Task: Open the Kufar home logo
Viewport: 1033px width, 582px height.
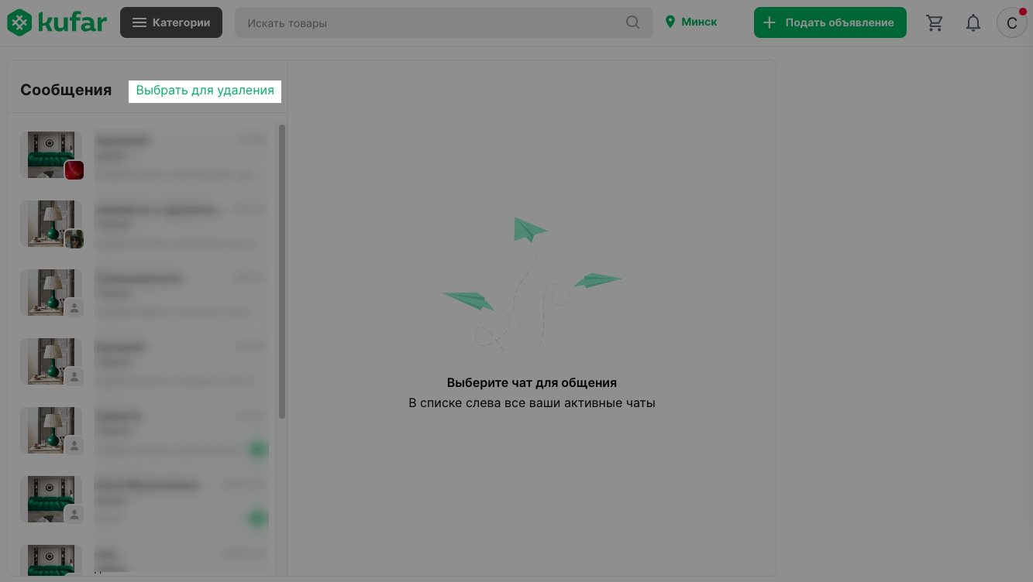Action: point(57,22)
